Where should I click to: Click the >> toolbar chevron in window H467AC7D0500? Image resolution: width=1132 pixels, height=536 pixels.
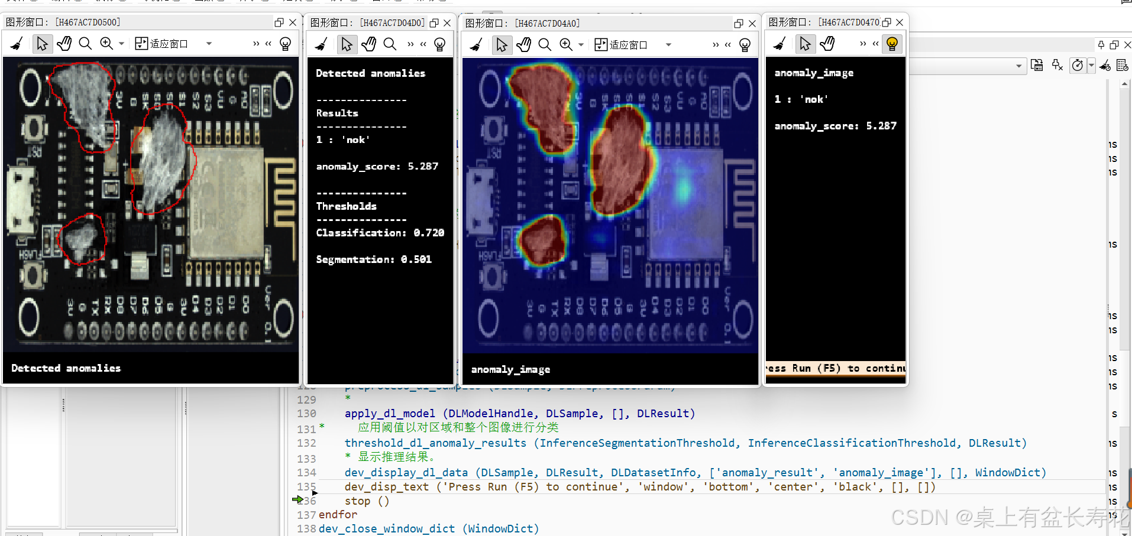pyautogui.click(x=256, y=44)
